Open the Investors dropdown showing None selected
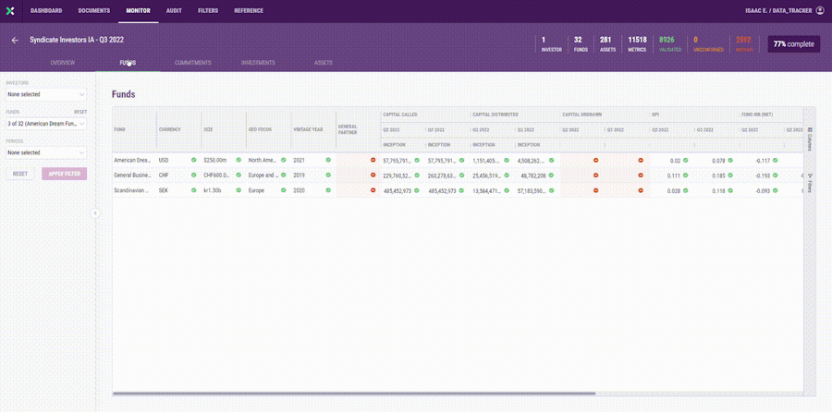The image size is (832, 412). 46,94
